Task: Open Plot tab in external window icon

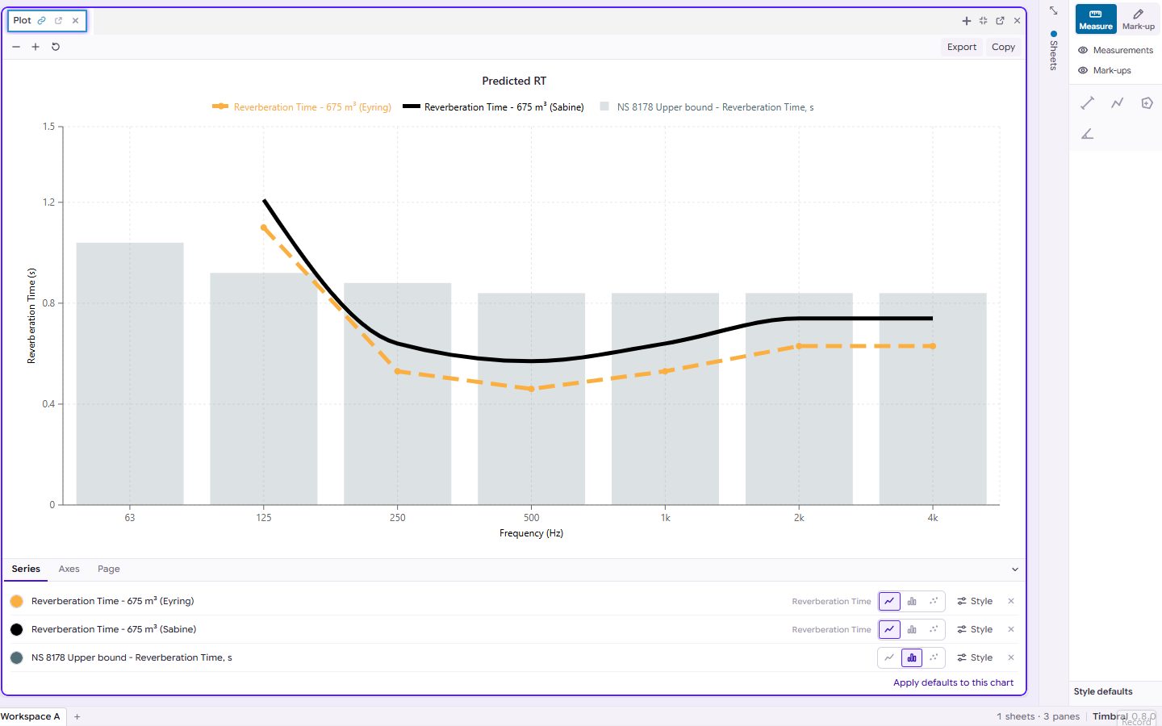Action: coord(58,21)
